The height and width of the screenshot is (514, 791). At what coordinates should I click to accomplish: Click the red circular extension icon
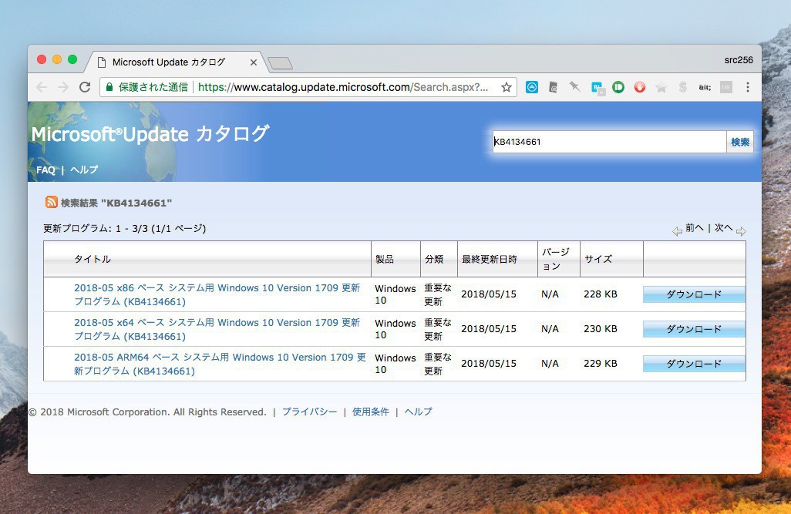[640, 87]
